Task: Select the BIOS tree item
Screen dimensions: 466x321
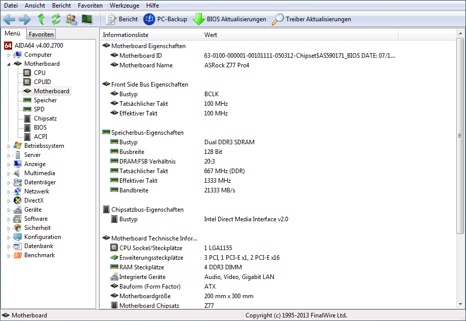Action: (x=40, y=127)
